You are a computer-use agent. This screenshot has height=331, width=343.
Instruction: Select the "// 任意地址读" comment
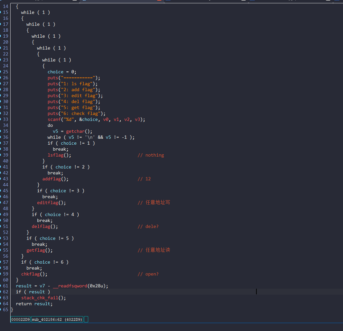154,250
